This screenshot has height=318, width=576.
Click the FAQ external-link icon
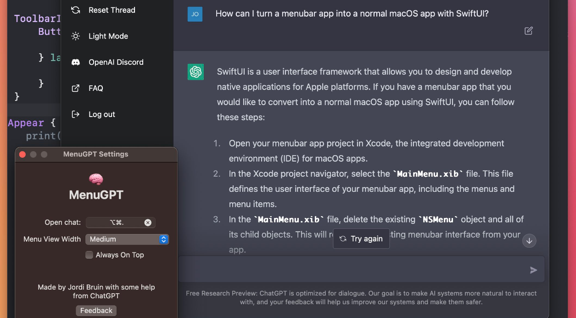(75, 88)
